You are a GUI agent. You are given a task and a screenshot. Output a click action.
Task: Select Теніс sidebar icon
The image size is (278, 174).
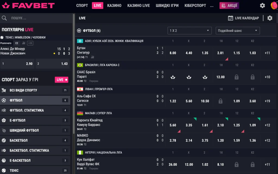coord(4,170)
